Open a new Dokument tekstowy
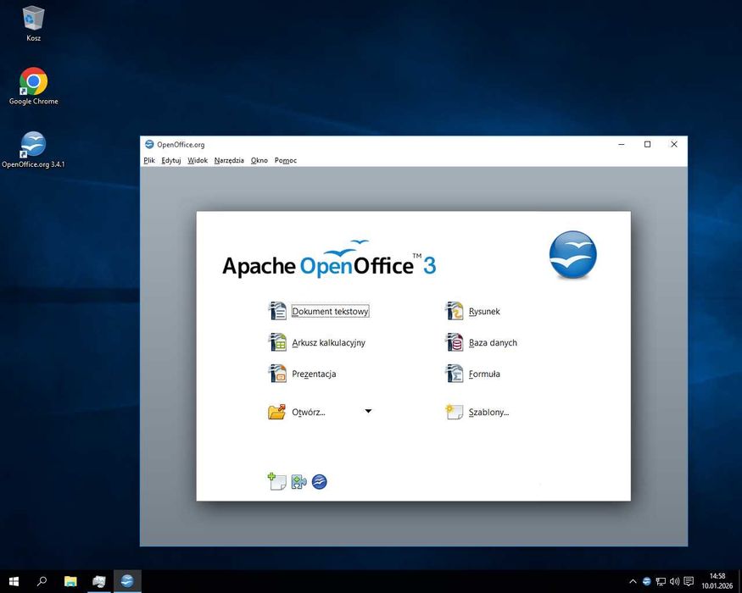742x593 pixels. 330,311
